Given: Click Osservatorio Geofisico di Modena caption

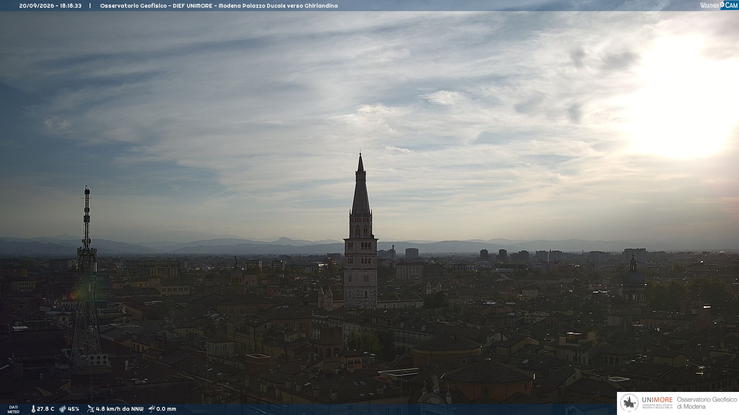Looking at the screenshot, I should point(707,403).
